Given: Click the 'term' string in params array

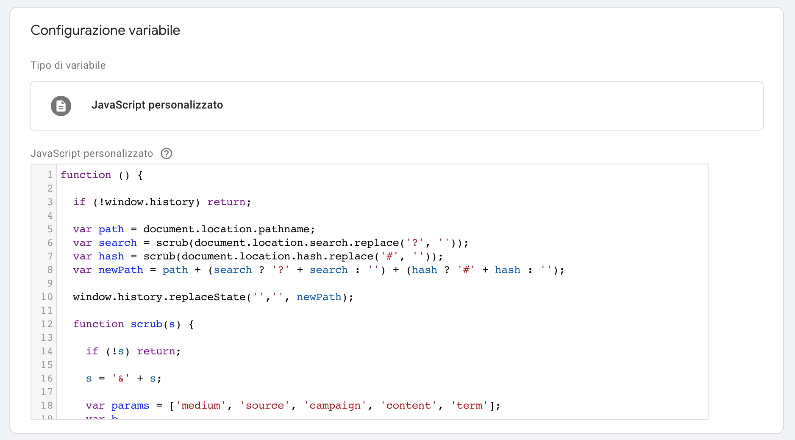Looking at the screenshot, I should pyautogui.click(x=470, y=406).
